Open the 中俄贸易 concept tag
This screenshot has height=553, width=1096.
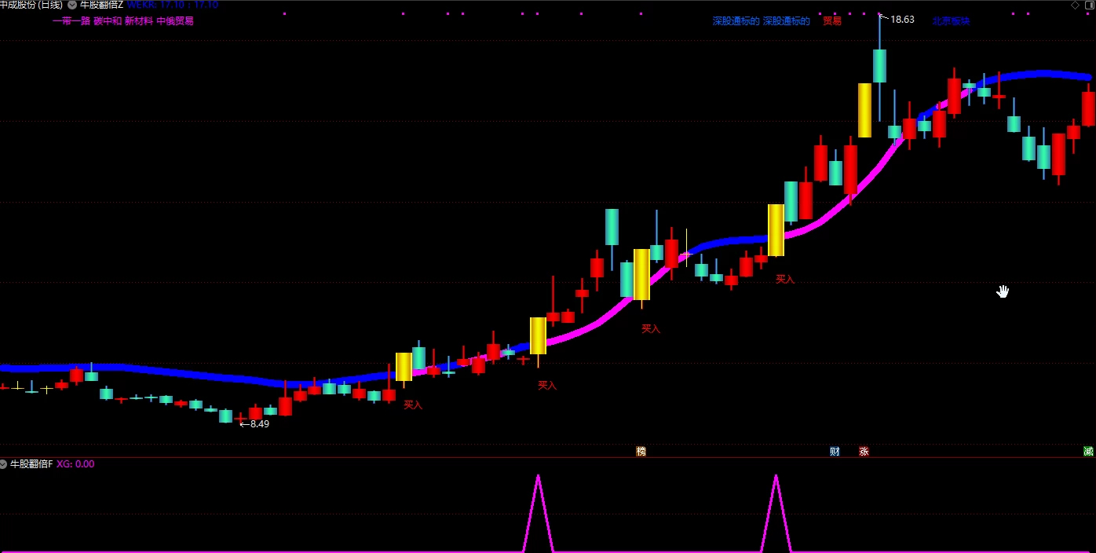[x=174, y=21]
